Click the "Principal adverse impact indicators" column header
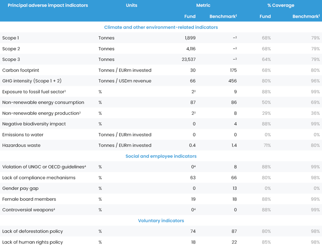This screenshot has width=322, height=252. coord(48,5)
